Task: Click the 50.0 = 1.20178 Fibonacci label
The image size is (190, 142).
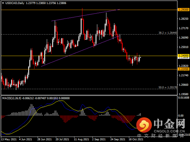Action: (x=168, y=87)
